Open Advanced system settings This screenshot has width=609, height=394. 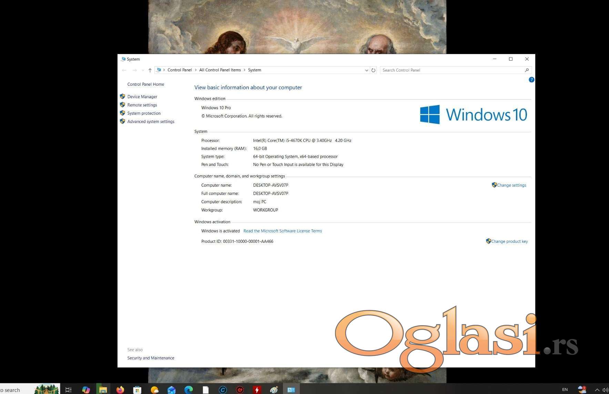(x=151, y=122)
